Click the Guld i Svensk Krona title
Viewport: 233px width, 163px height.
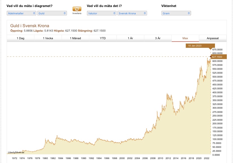[x=30, y=26]
